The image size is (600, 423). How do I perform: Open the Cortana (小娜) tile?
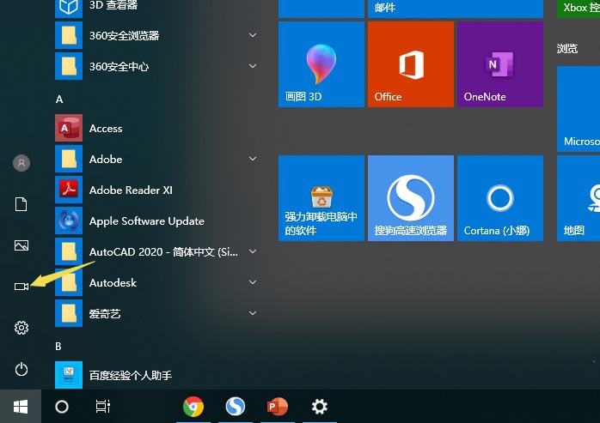(500, 198)
